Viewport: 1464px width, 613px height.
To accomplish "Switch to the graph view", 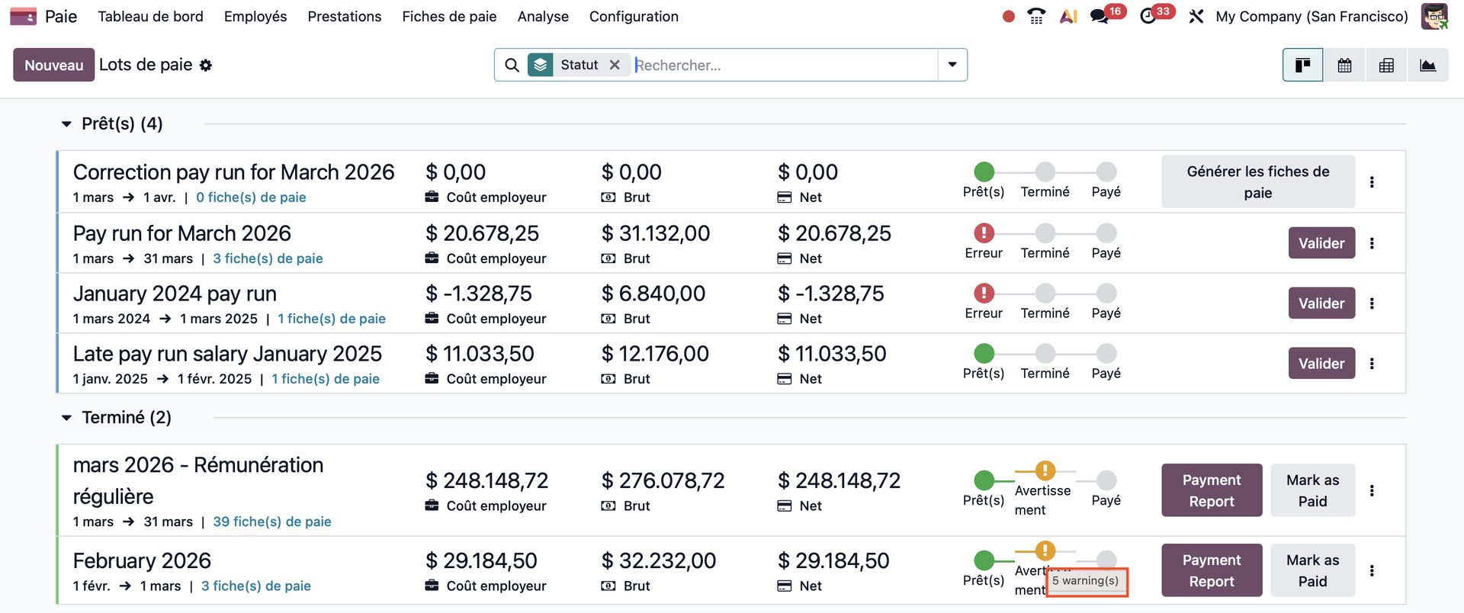I will [1427, 66].
